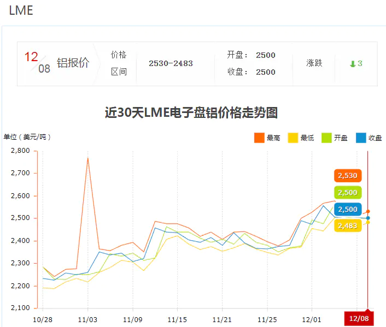Click the blue 2,500 value tag
Screen dimensions: 386x327
(x=347, y=209)
